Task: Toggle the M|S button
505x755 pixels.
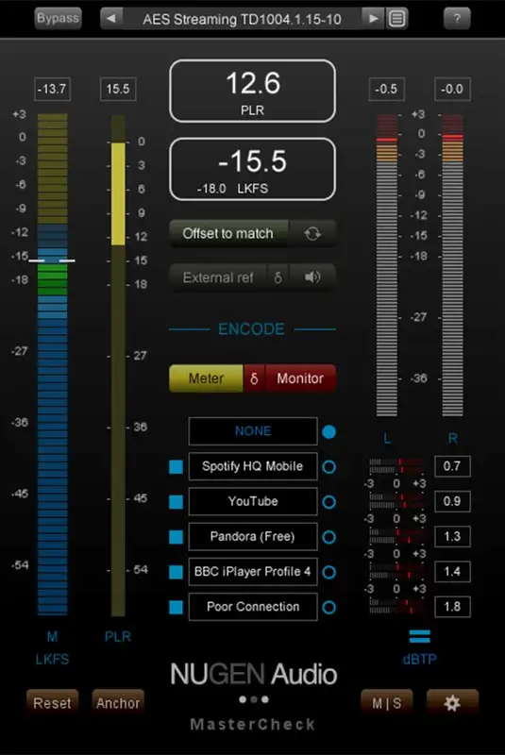Action: pos(387,703)
